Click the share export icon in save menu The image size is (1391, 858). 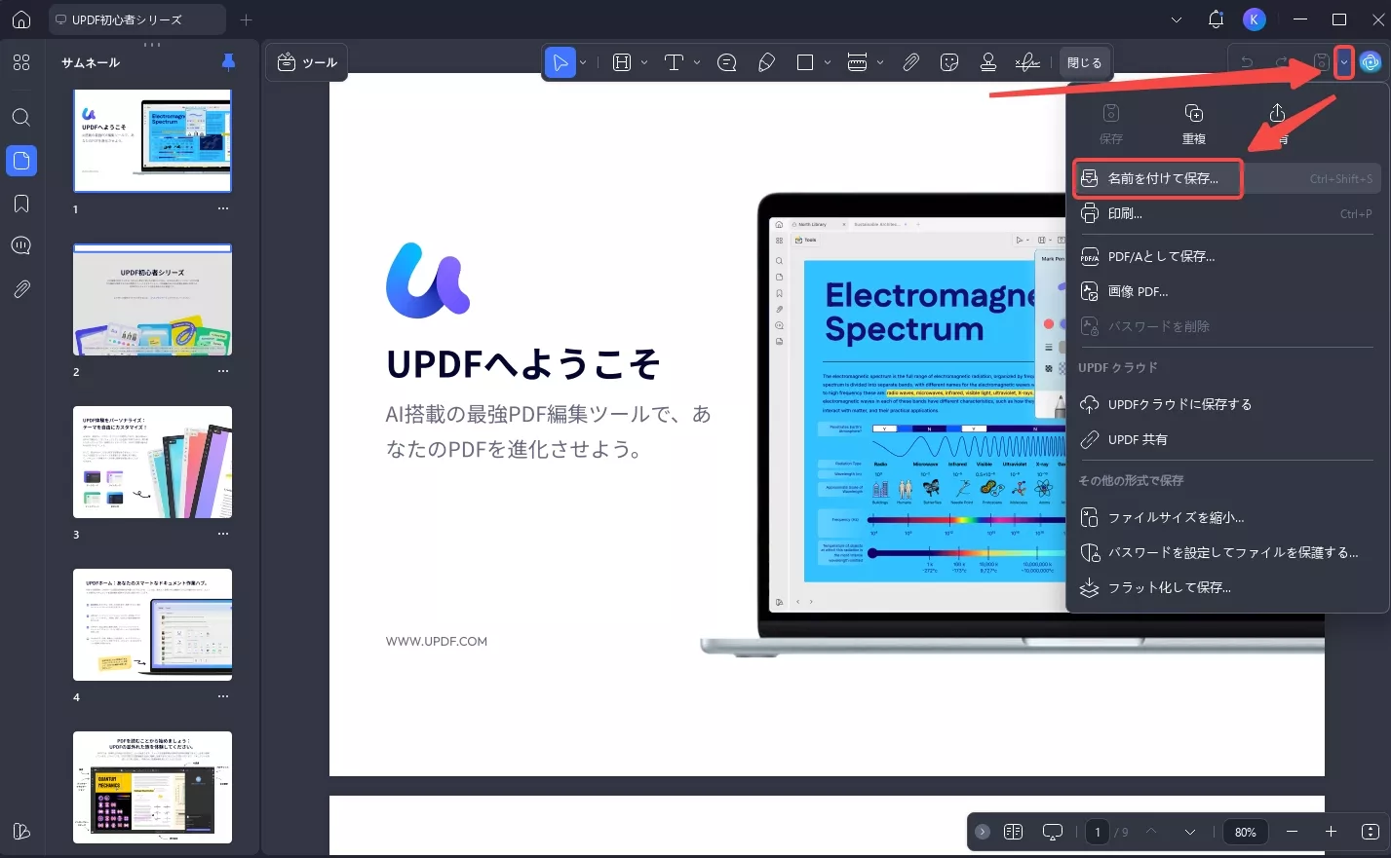(1277, 114)
